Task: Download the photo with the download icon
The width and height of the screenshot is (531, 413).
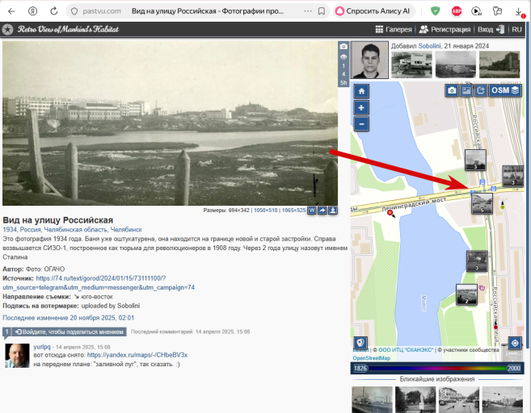Action: (333, 211)
